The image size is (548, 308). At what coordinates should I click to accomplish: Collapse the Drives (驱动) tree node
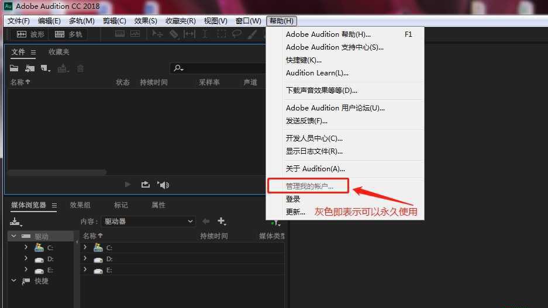coord(13,236)
